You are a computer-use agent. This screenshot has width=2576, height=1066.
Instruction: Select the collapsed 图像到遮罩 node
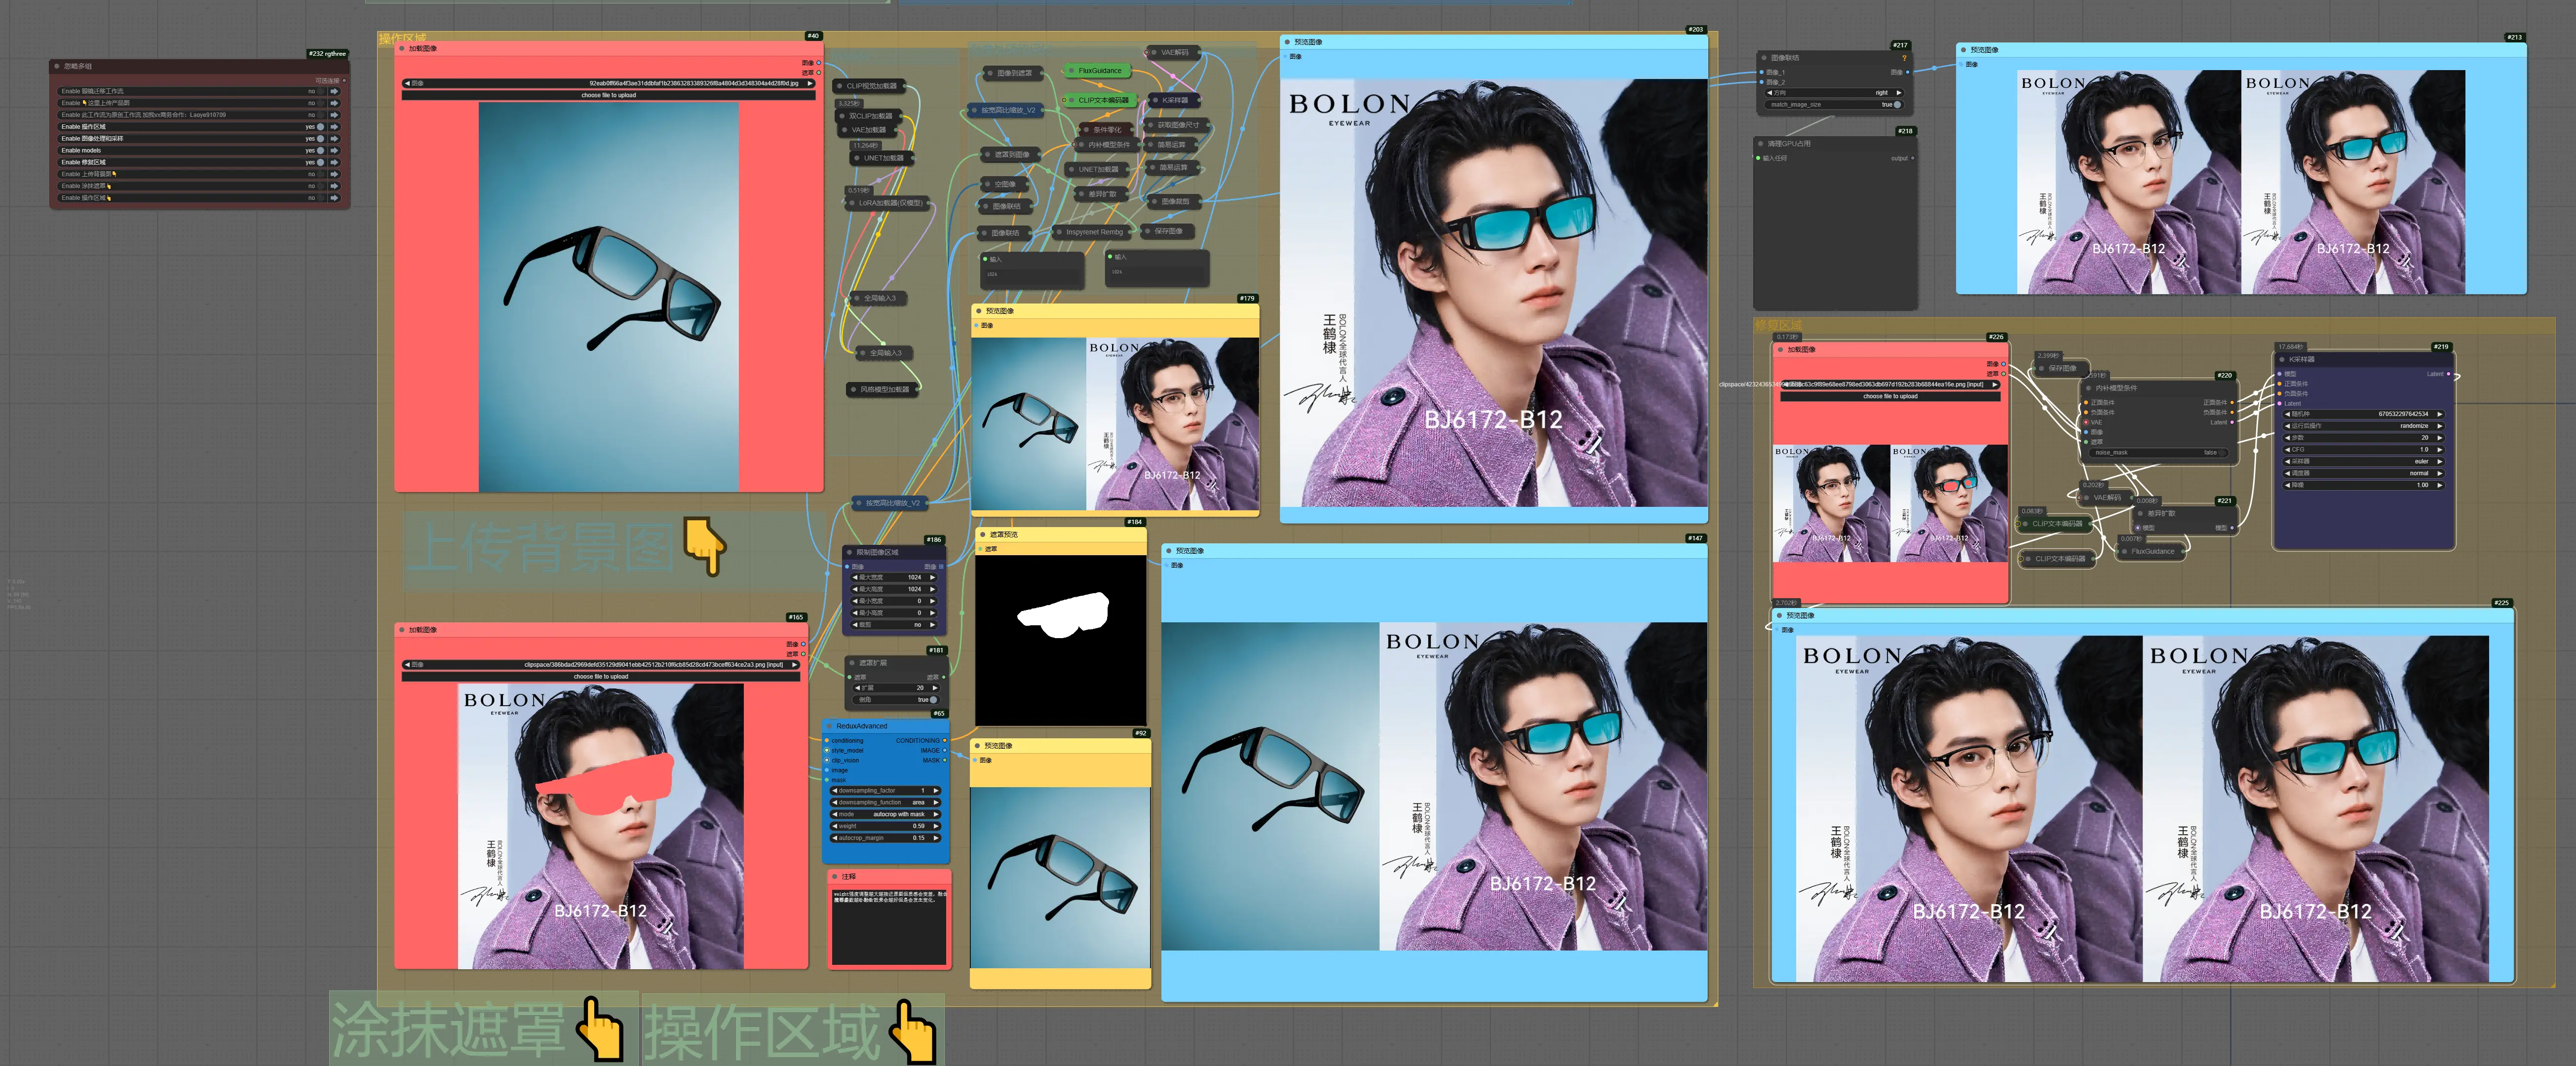point(1012,73)
